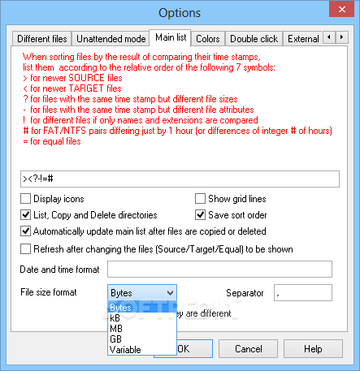Click the Separator input field
This screenshot has width=360, height=371.
(303, 292)
